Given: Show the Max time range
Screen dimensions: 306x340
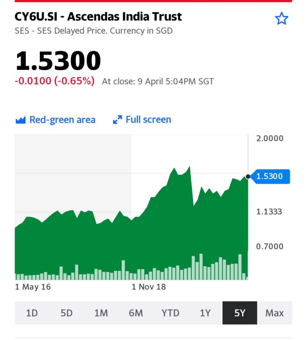Looking at the screenshot, I should point(275,313).
